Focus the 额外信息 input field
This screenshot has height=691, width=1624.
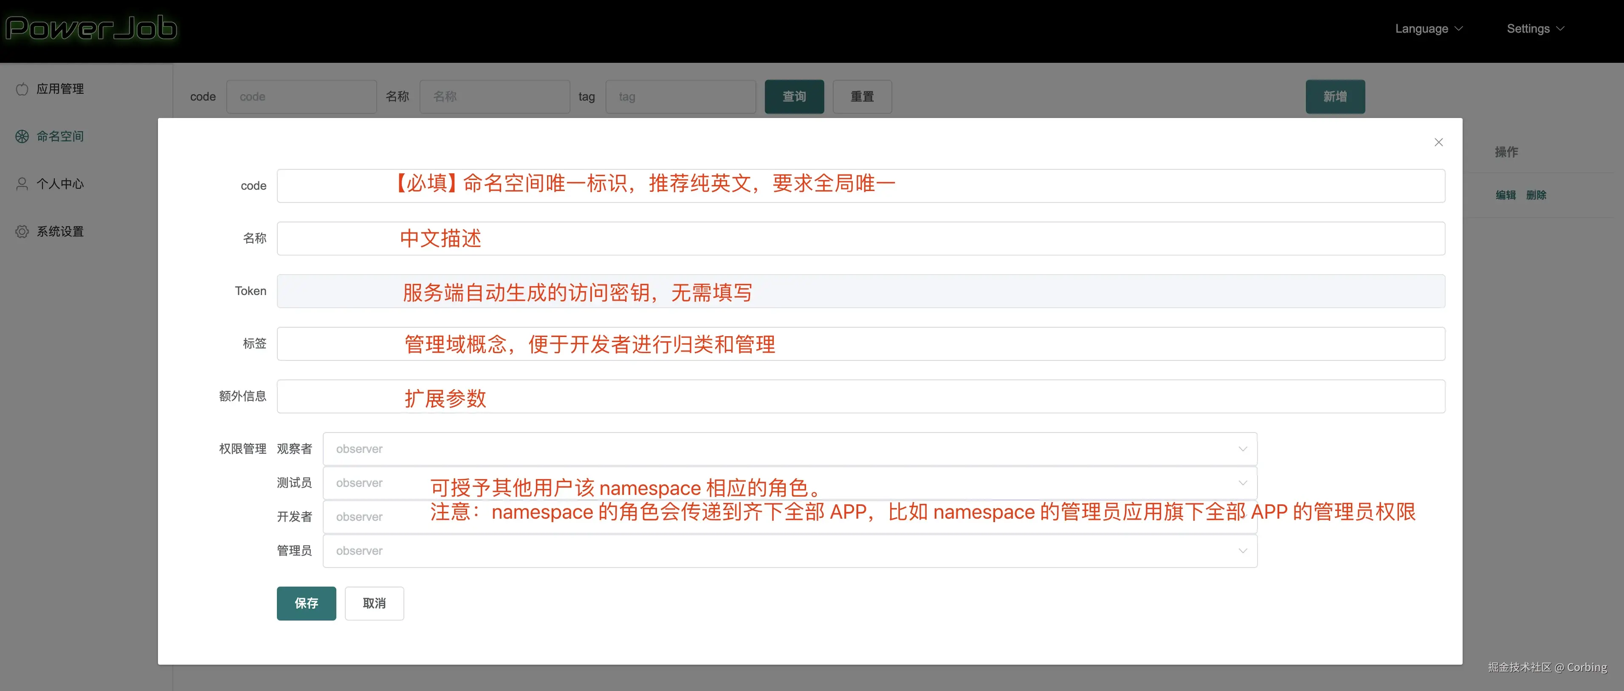point(860,396)
